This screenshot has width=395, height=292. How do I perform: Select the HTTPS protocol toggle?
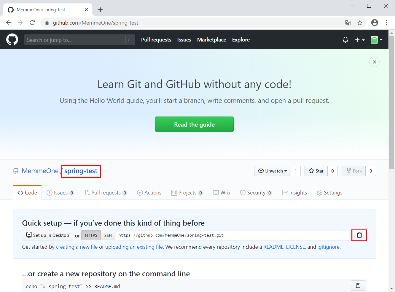click(x=91, y=235)
